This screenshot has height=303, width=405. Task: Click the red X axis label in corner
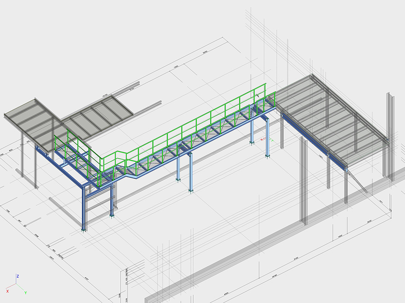point(8,290)
